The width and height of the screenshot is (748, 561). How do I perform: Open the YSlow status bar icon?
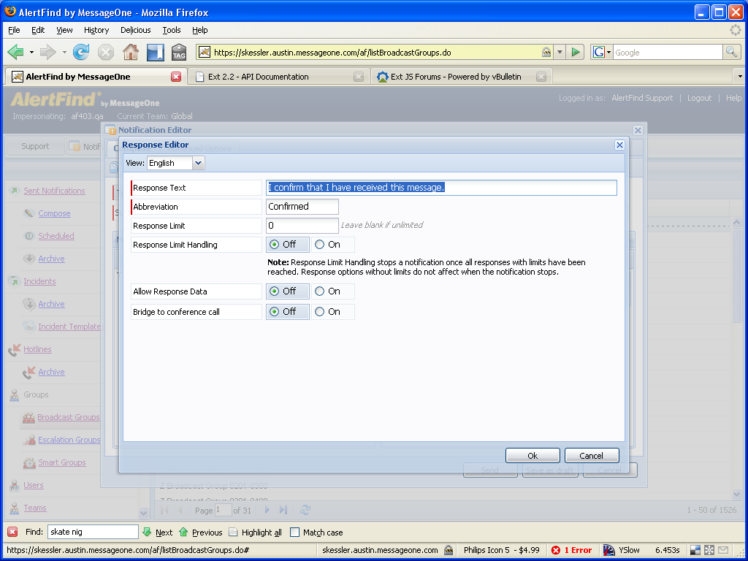click(608, 550)
